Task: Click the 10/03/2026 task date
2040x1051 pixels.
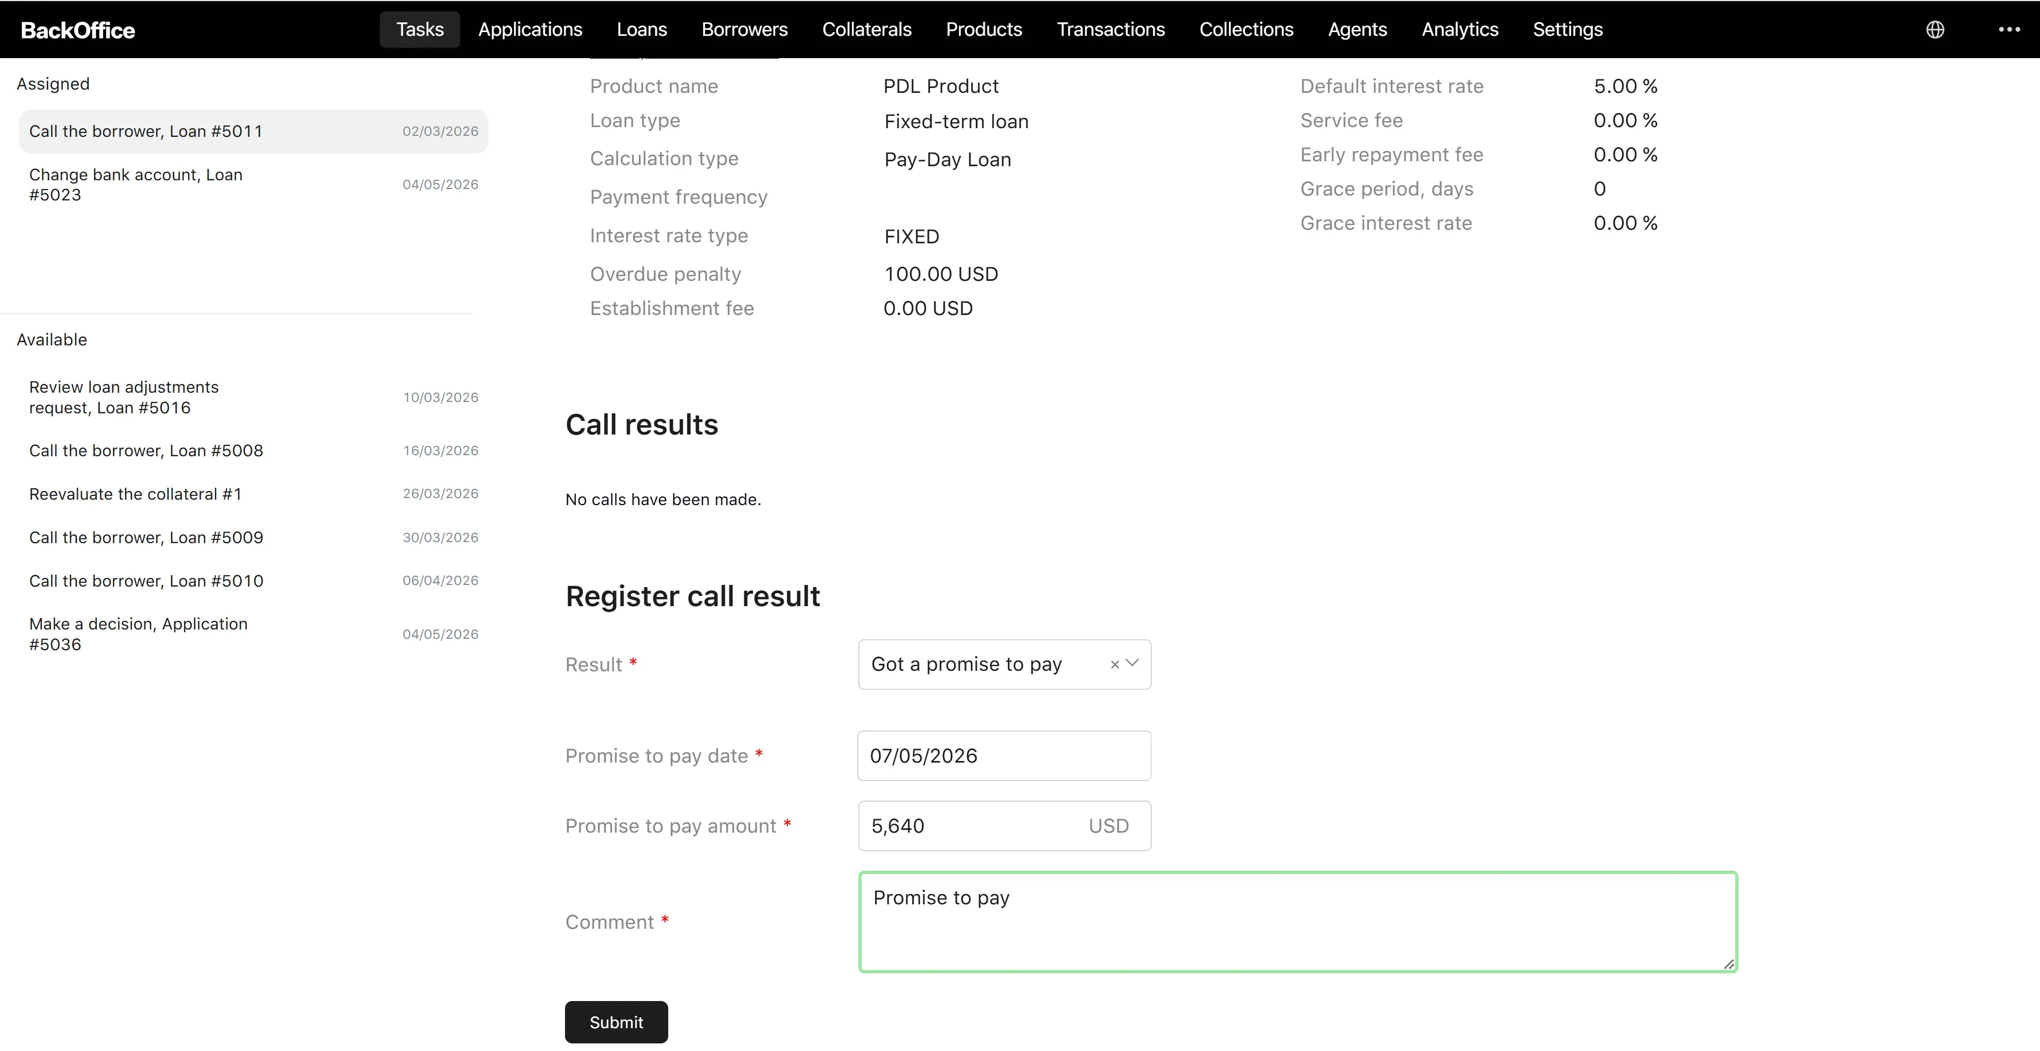Action: tap(440, 398)
